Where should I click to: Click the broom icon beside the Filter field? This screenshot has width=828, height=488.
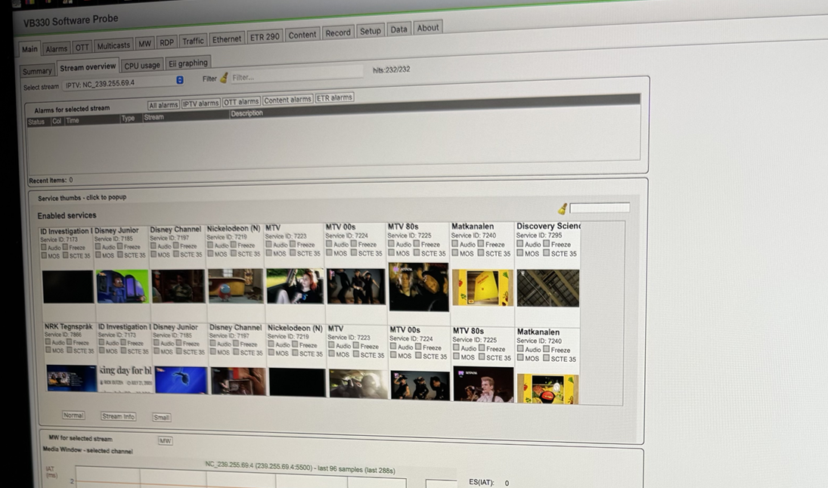click(224, 78)
